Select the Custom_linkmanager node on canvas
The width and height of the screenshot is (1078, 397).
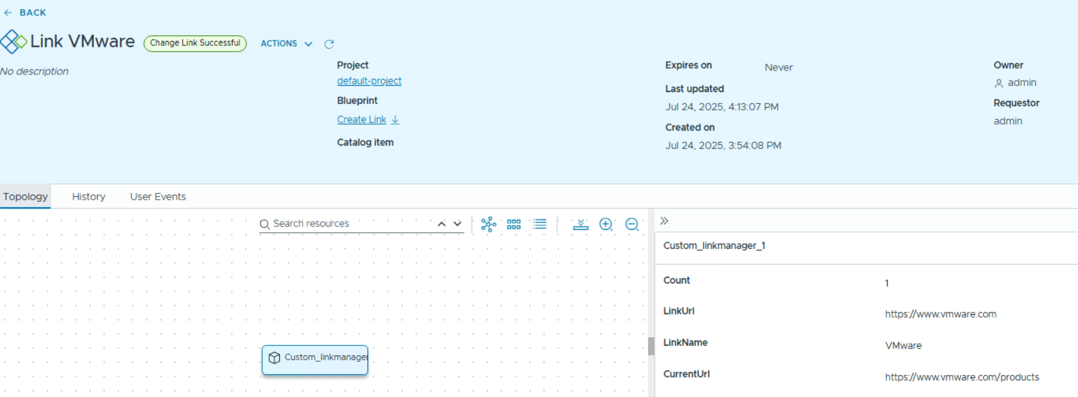click(315, 359)
